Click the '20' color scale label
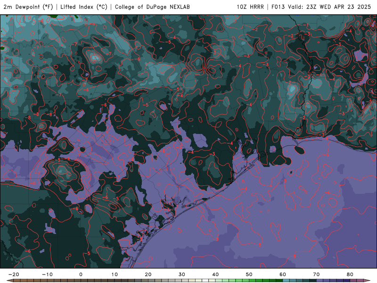Image resolution: width=377 pixels, height=283 pixels. click(x=148, y=275)
